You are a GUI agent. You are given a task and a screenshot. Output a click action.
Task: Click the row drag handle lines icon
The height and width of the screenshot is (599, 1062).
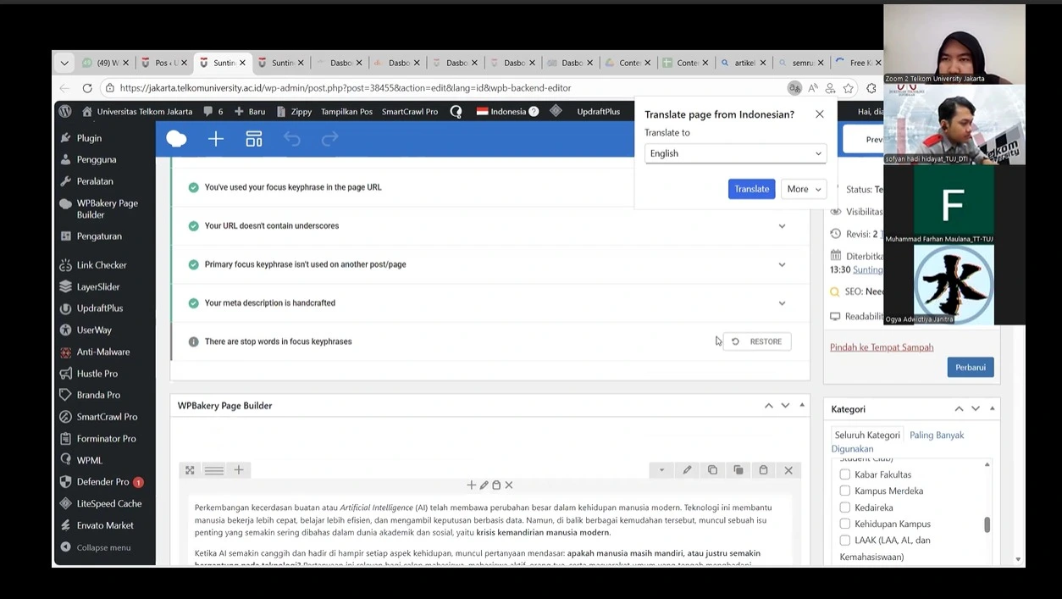pyautogui.click(x=214, y=470)
